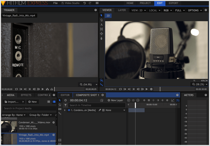Screen dimensions: 210x146
Task: Click the export composite shot icon
Action: [x=101, y=100]
